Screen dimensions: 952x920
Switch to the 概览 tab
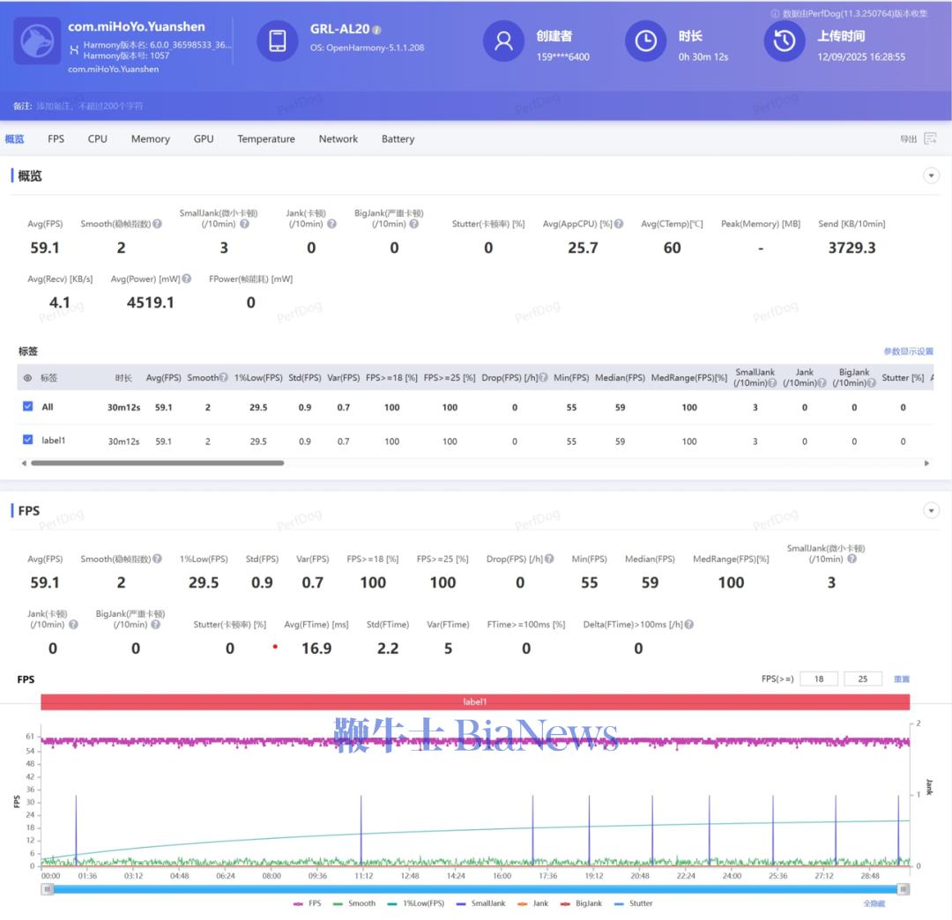[15, 139]
